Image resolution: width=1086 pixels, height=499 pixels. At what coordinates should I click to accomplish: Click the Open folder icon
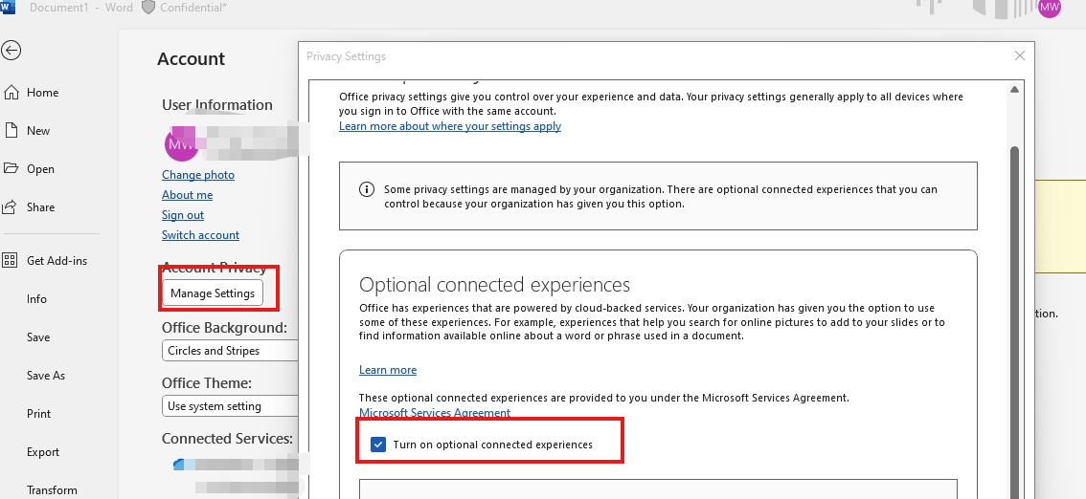pyautogui.click(x=11, y=169)
